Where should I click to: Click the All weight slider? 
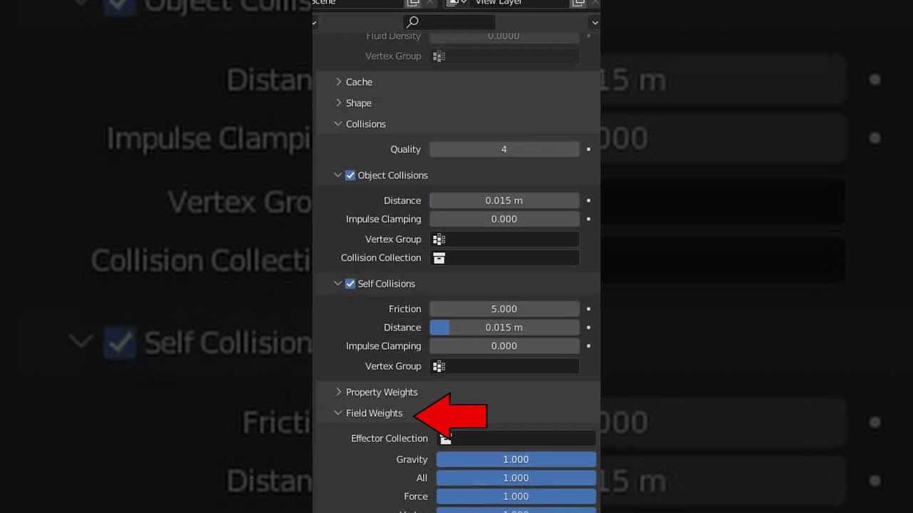click(x=516, y=478)
